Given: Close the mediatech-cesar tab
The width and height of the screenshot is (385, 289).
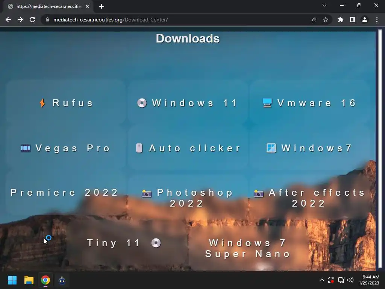Looking at the screenshot, I should pos(87,6).
